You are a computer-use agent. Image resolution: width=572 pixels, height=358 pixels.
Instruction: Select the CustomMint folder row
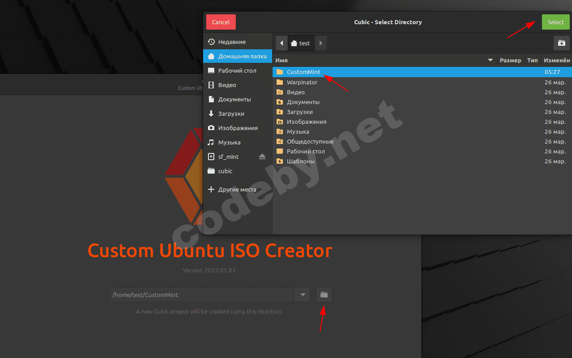point(422,72)
